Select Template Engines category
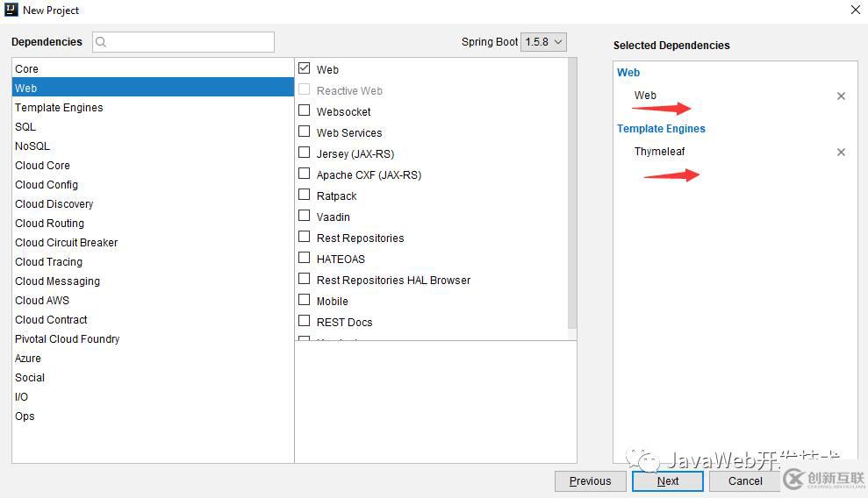 [x=153, y=107]
